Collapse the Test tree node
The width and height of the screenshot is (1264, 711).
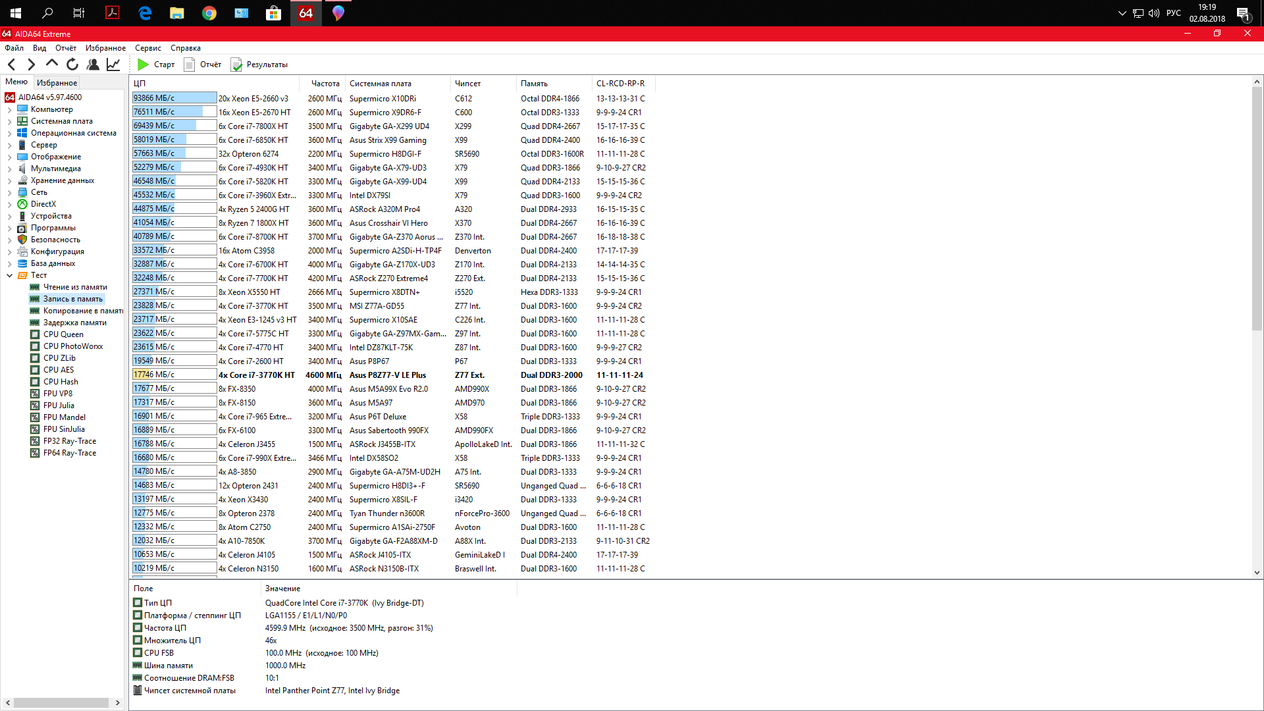9,275
